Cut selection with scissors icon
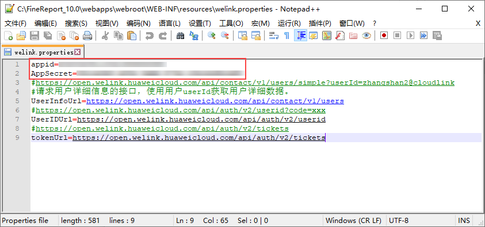 point(105,36)
